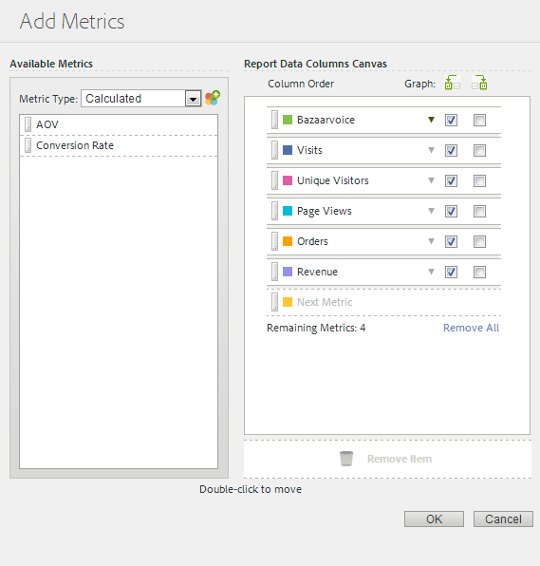540x566 pixels.
Task: Click the Revenue drag handle
Action: pyautogui.click(x=275, y=272)
